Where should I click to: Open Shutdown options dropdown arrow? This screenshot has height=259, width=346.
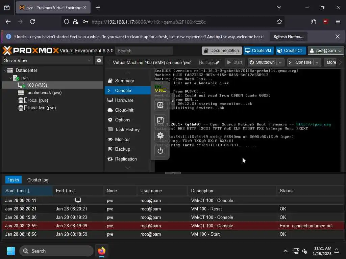280,62
